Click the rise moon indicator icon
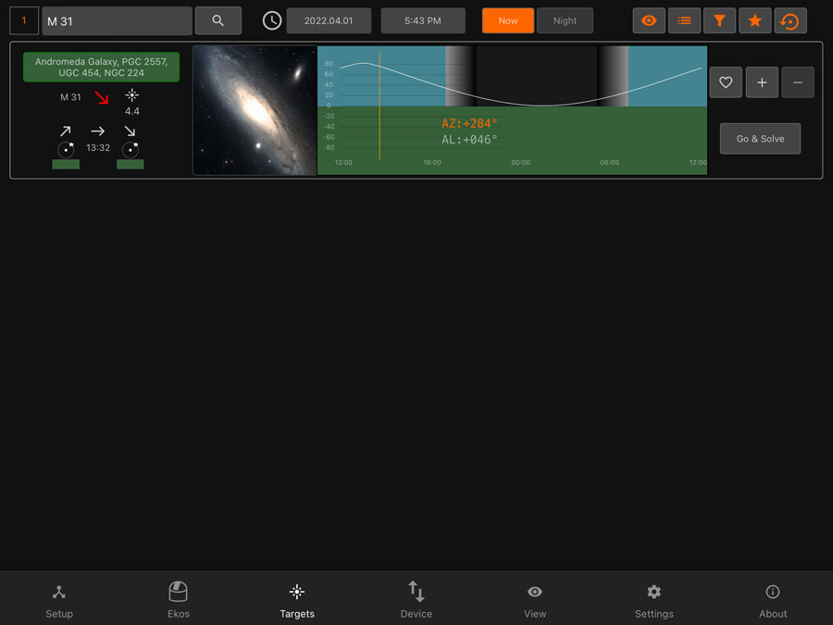The width and height of the screenshot is (833, 625). [x=66, y=150]
